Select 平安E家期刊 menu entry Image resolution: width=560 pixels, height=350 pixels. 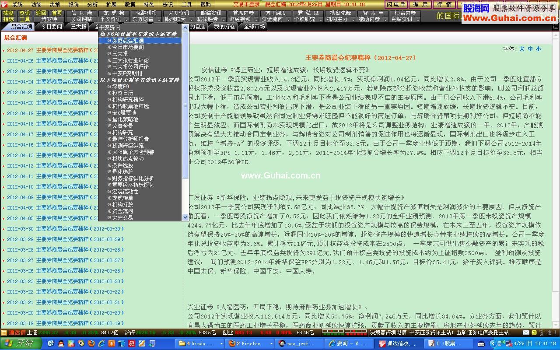[140, 73]
